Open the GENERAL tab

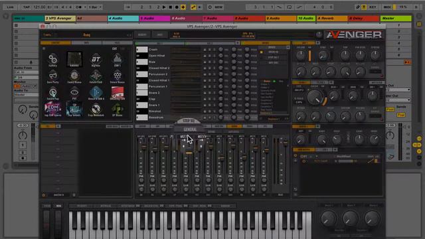(190, 129)
